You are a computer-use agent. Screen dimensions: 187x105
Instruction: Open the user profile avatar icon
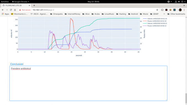[x=180, y=10]
